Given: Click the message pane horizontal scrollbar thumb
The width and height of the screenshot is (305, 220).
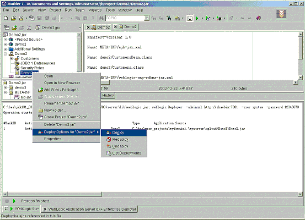Looking at the screenshot, I should 55,194.
